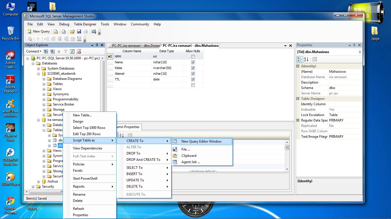Open the jajaja folder on desktop
This screenshot has height=219, width=391.
click(x=375, y=33)
